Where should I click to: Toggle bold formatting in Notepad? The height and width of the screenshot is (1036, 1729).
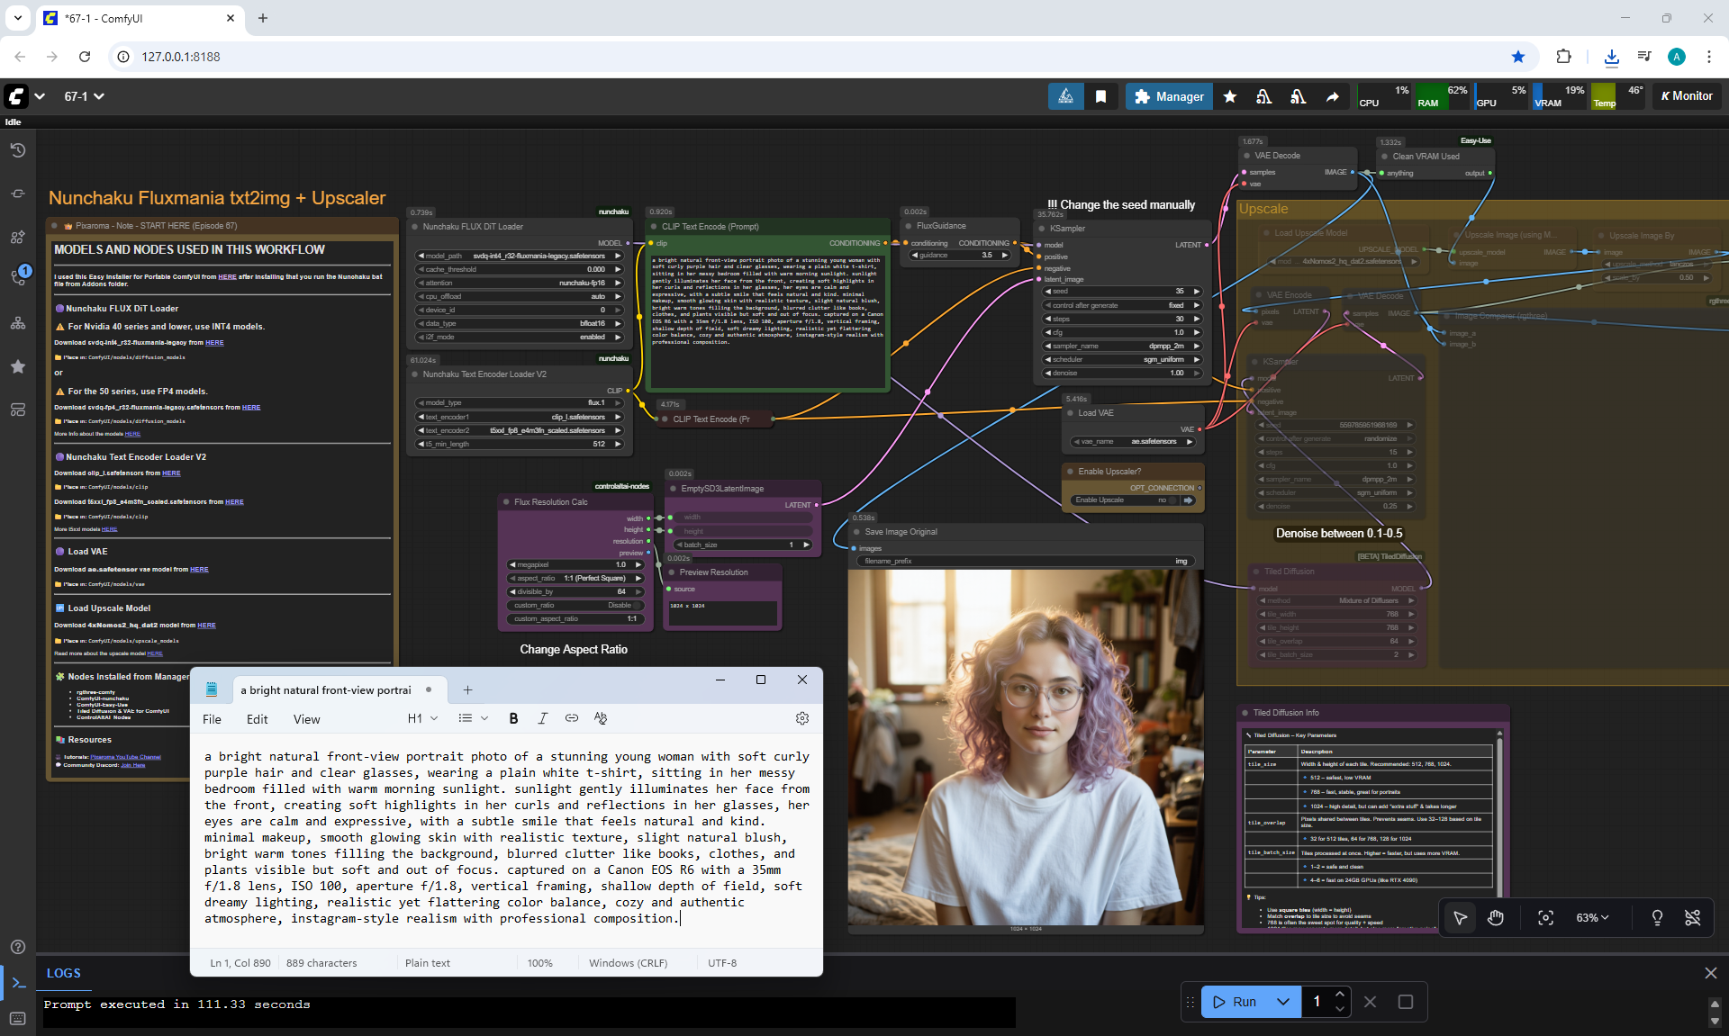pos(513,718)
